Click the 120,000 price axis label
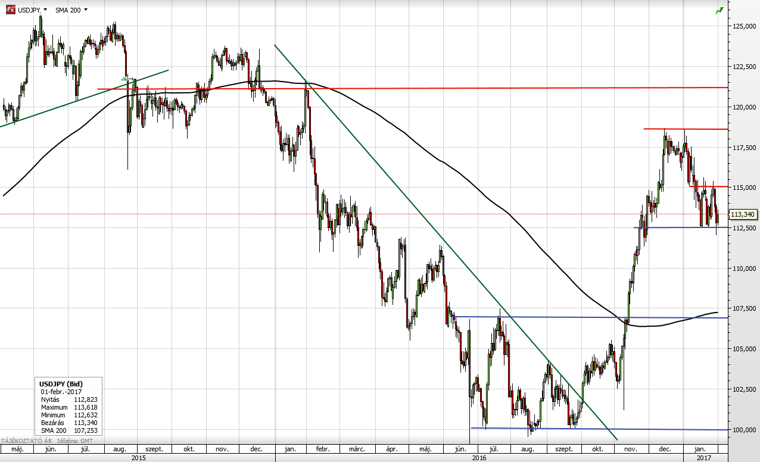Screen dimensions: 760x462 745,107
